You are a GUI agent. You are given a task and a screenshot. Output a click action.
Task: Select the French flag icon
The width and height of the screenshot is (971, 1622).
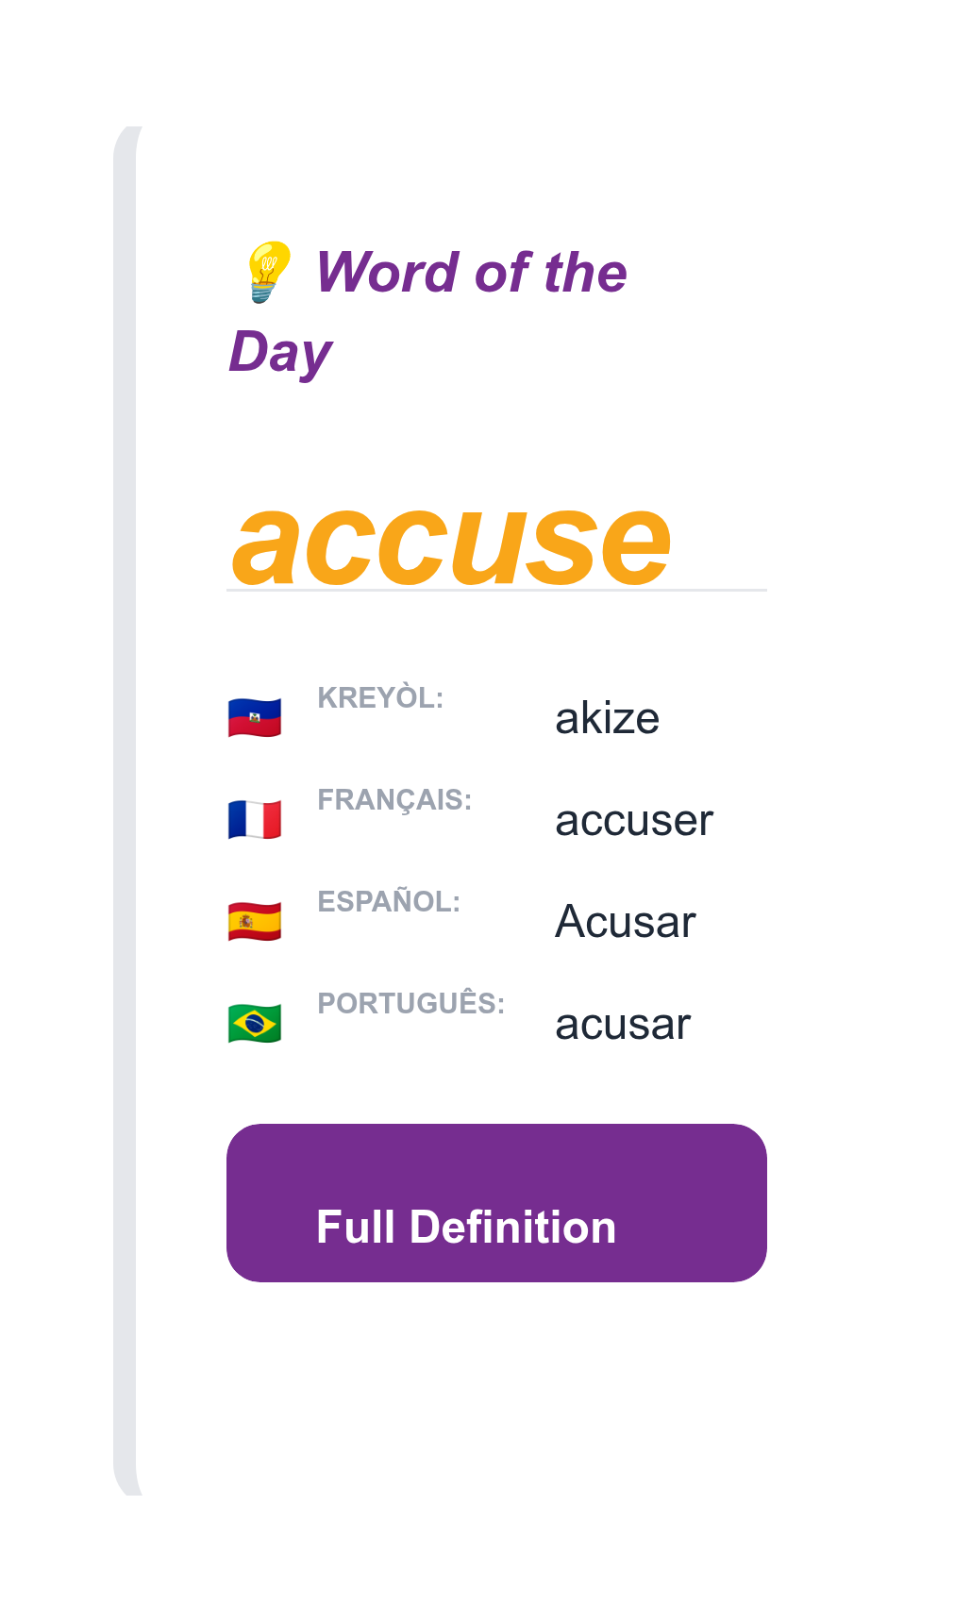(254, 820)
